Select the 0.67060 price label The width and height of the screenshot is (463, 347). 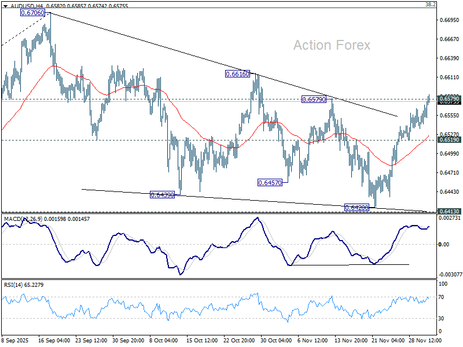33,13
